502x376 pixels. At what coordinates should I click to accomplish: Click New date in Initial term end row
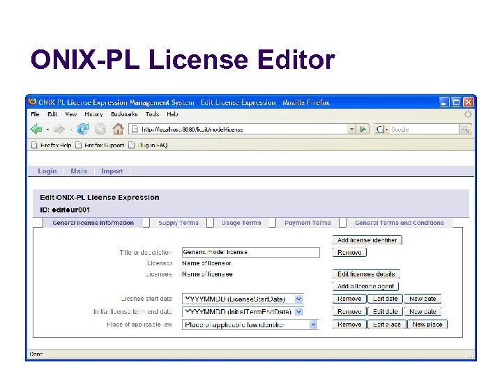423,311
